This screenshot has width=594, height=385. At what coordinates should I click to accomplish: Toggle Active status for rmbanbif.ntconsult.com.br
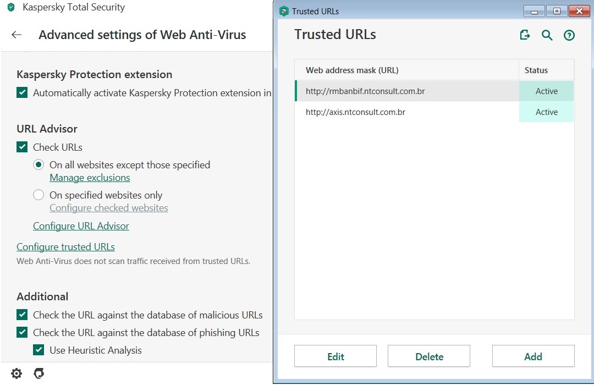tap(546, 91)
